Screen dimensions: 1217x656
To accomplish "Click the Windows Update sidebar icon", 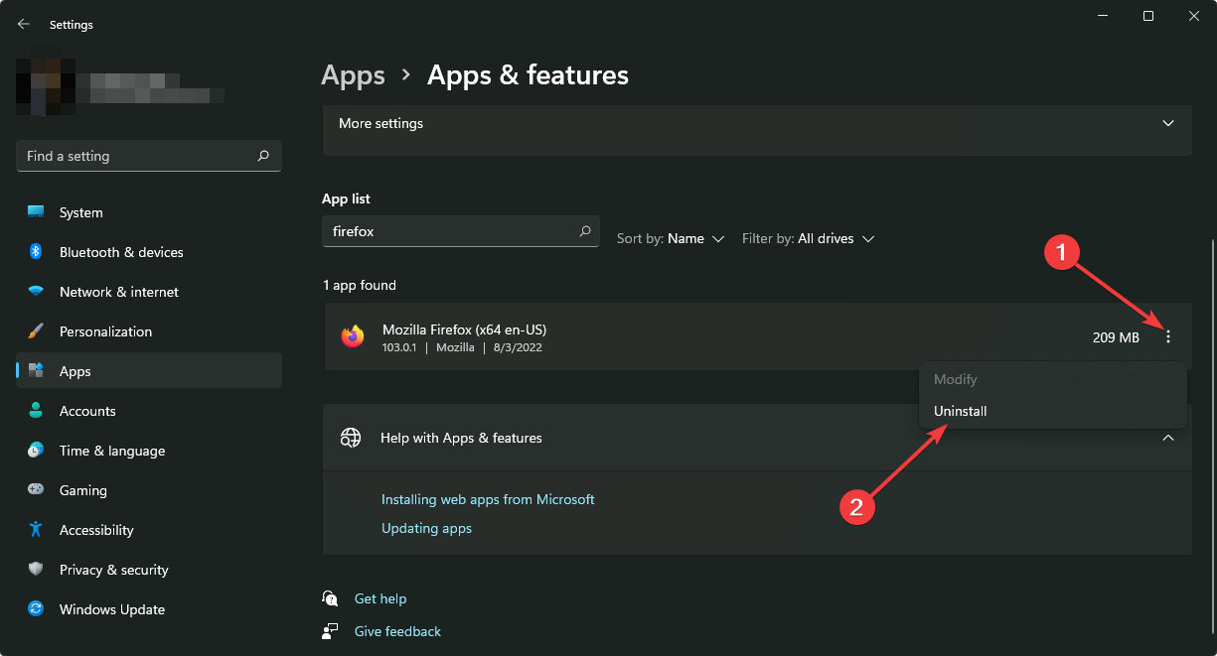I will (x=36, y=609).
